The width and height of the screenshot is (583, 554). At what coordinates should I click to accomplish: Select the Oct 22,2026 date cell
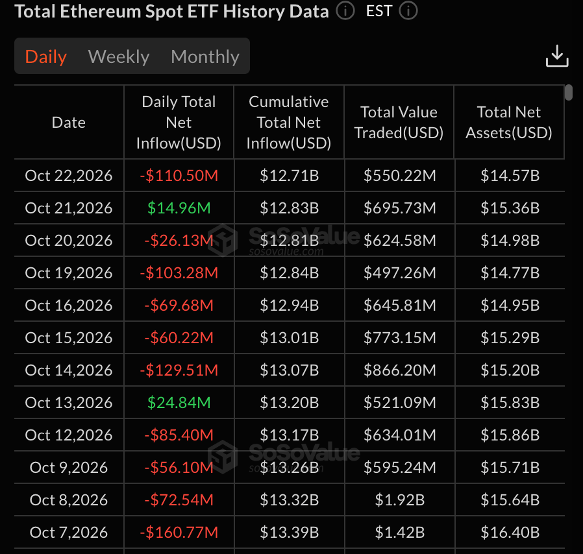click(69, 175)
